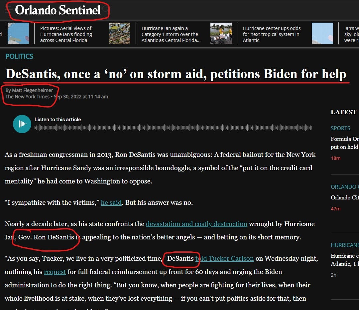Open Pictures: Aerial views of Hurricane Ian's flooding
Viewport: 359px width, 310px height.
66,34
